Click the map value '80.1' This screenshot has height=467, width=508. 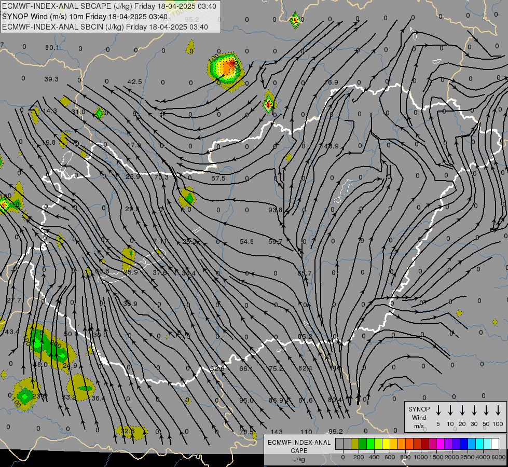click(52, 48)
